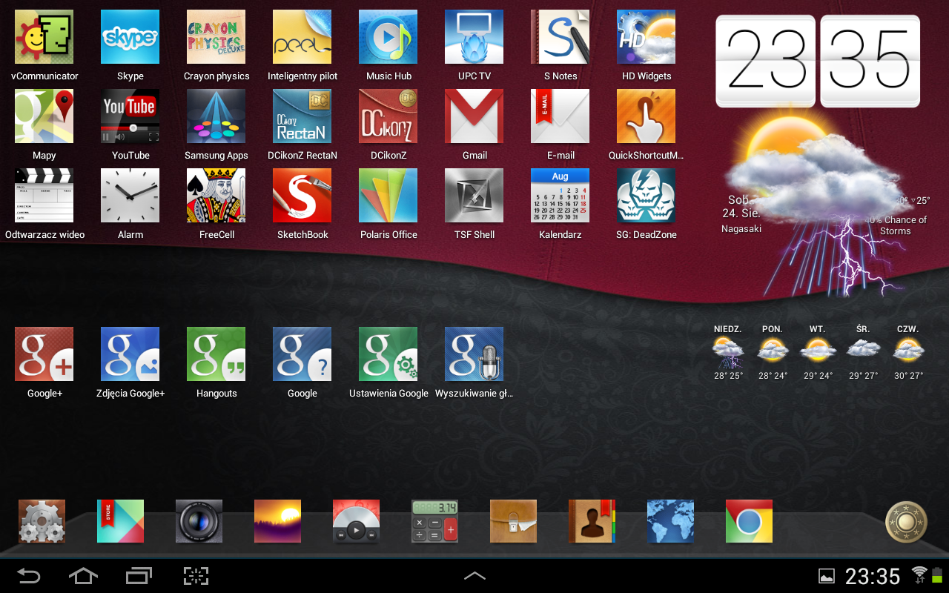Open SketchBook drawing app
The height and width of the screenshot is (593, 949).
pyautogui.click(x=302, y=196)
